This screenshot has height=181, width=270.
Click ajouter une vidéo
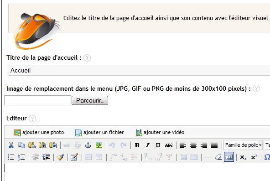click(x=160, y=133)
